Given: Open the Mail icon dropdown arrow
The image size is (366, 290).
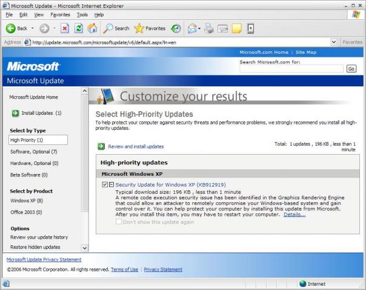Looking at the screenshot, I should pyautogui.click(x=199, y=28).
